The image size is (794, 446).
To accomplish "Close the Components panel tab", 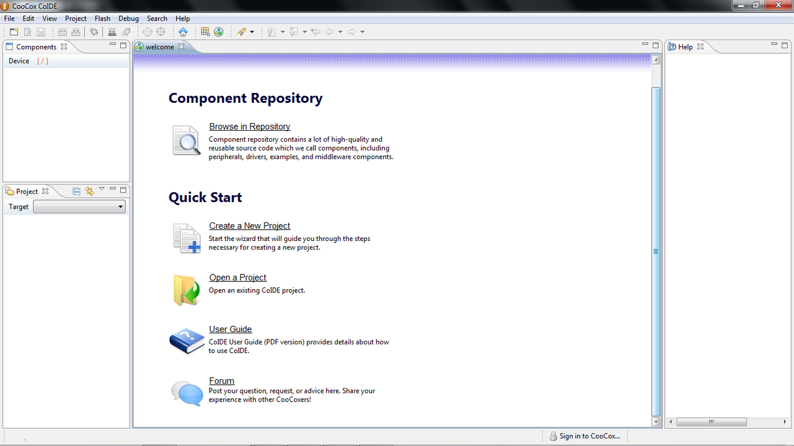I will [64, 46].
